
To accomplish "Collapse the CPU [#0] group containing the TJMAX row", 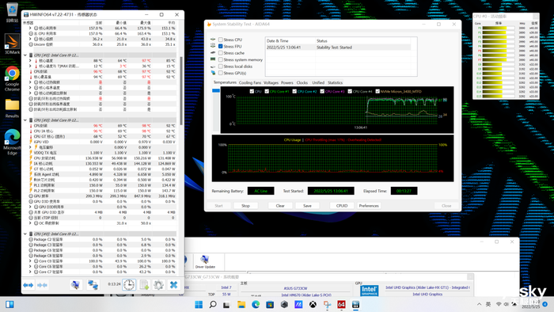I will [x=25, y=55].
